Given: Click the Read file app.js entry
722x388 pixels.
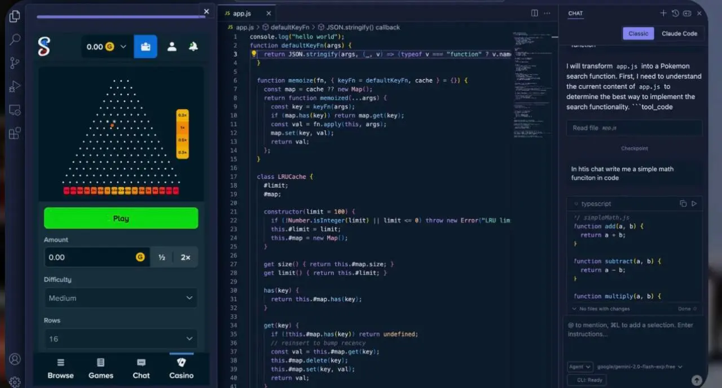Looking at the screenshot, I should click(635, 128).
